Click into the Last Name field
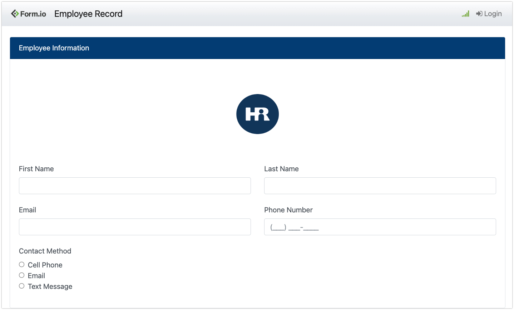Viewport: 514px width, 310px height. (x=380, y=186)
